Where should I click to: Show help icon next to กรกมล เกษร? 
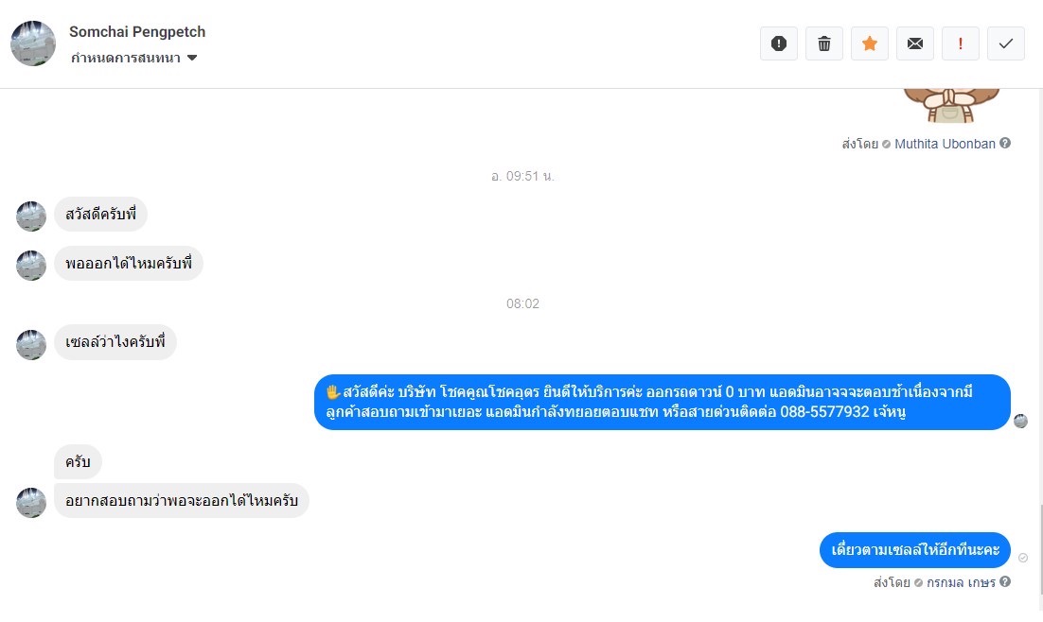coord(1005,581)
